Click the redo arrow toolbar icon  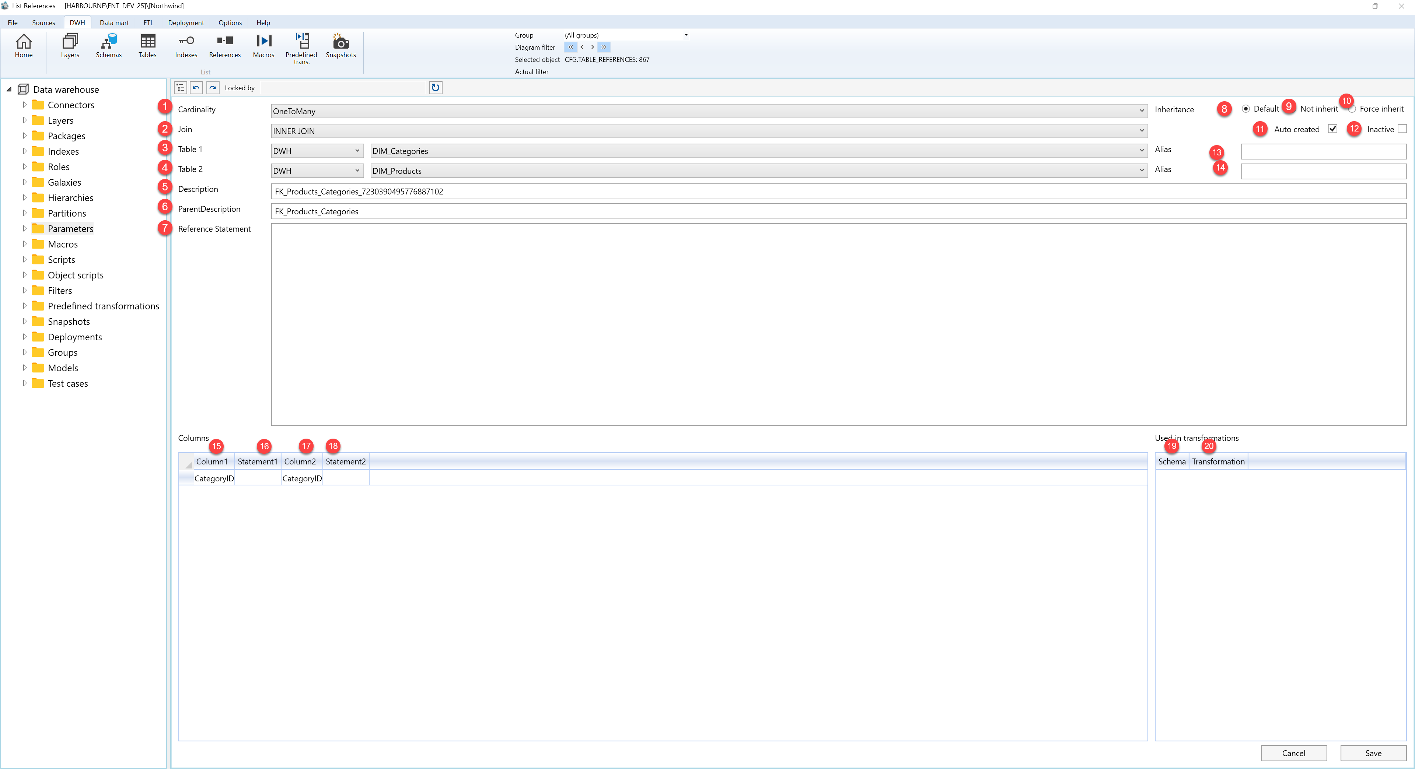click(x=213, y=88)
